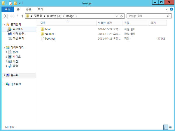Viewport: 175px width, 131px height.
Task: Open 바탕 화면 in favorites
Action: pyautogui.click(x=18, y=34)
